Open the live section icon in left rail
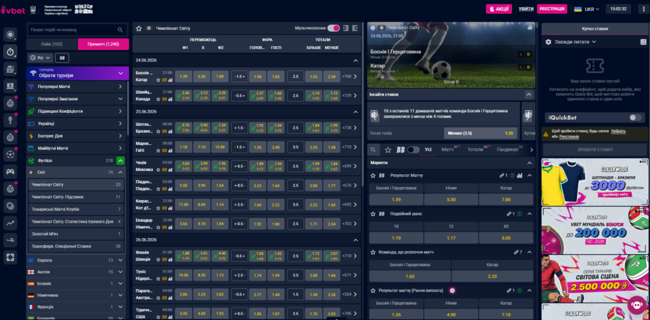The width and height of the screenshot is (650, 320). pos(10,34)
